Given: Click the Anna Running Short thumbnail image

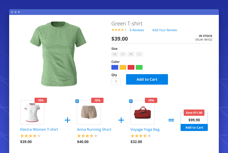Looking at the screenshot, I should click(89, 112).
